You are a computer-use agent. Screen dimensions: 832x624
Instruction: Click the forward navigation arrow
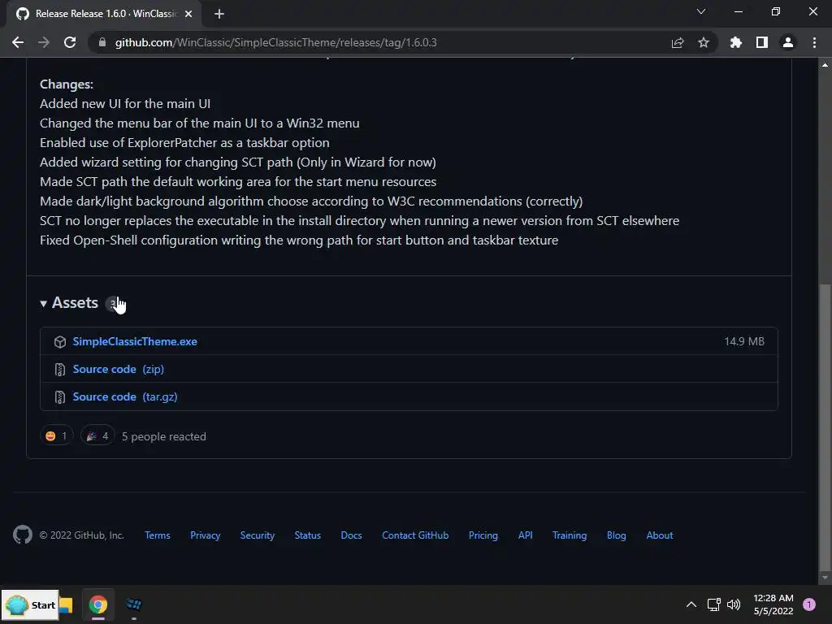tap(44, 42)
